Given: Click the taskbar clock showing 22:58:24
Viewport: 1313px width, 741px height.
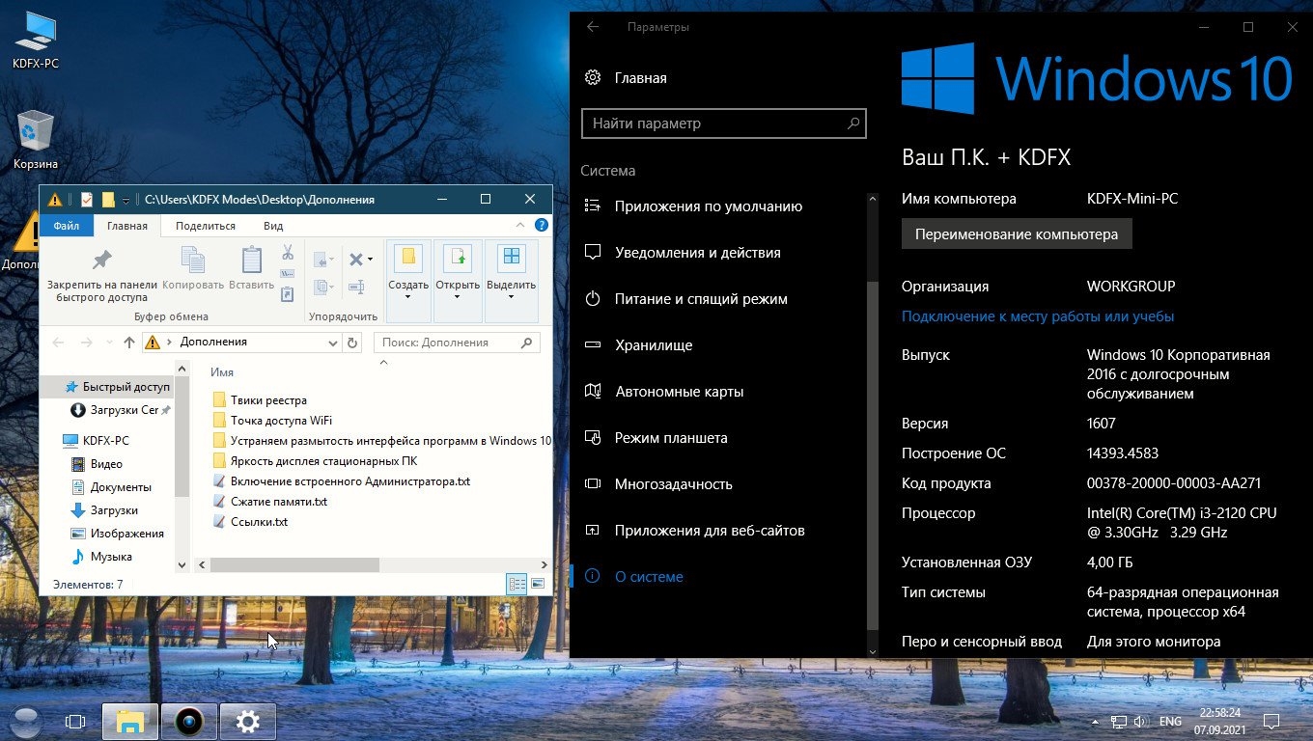Looking at the screenshot, I should click(x=1219, y=712).
